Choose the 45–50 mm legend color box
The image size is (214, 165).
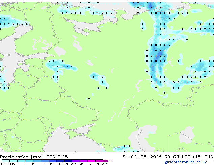click(x=99, y=161)
